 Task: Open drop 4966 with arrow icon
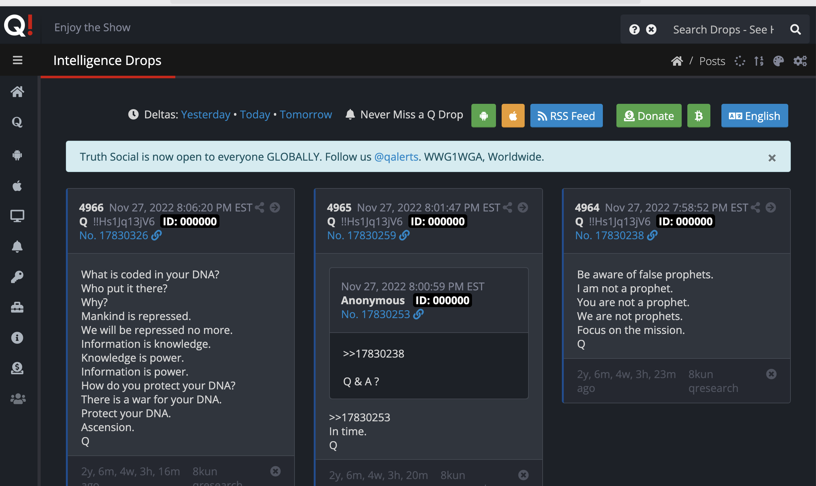(275, 207)
